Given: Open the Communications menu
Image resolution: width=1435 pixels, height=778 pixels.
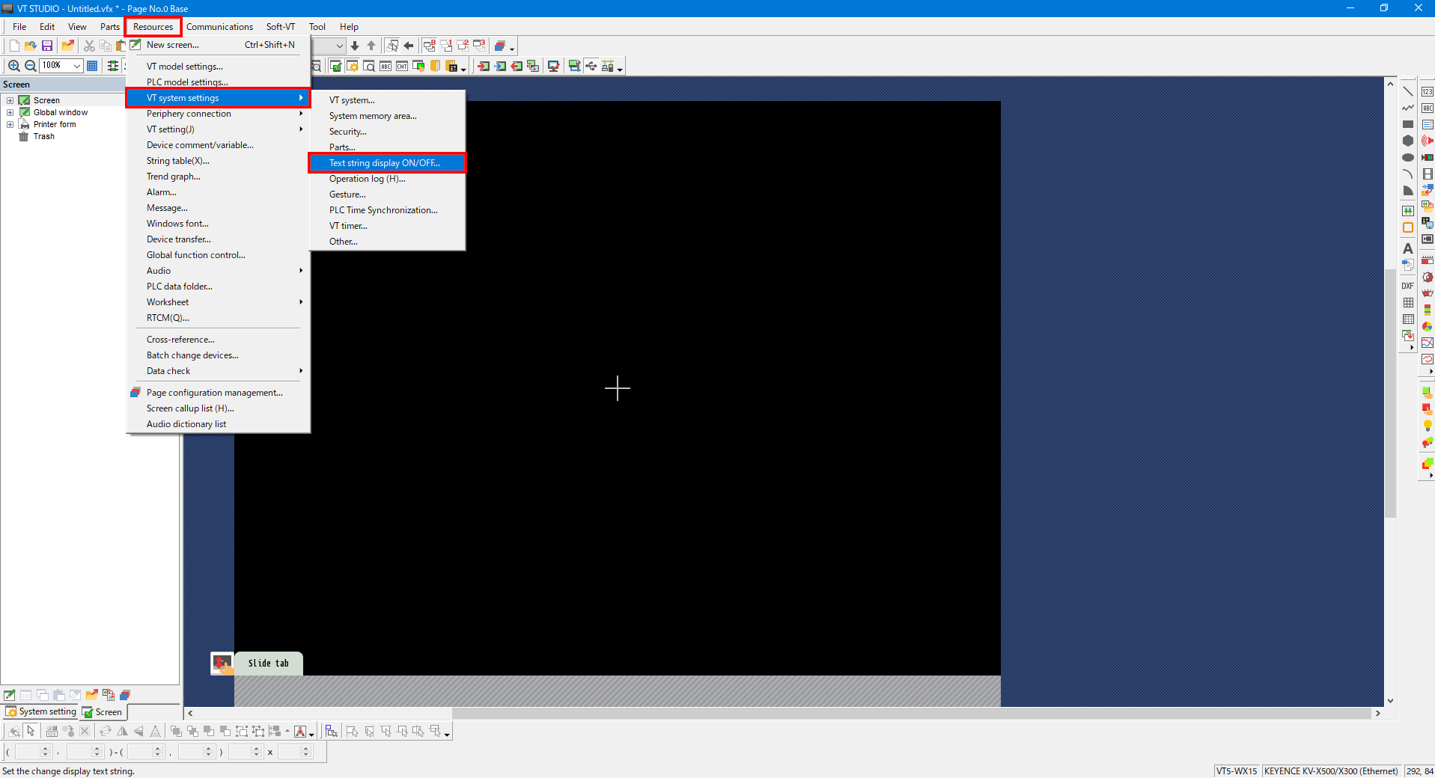Looking at the screenshot, I should click(x=219, y=27).
